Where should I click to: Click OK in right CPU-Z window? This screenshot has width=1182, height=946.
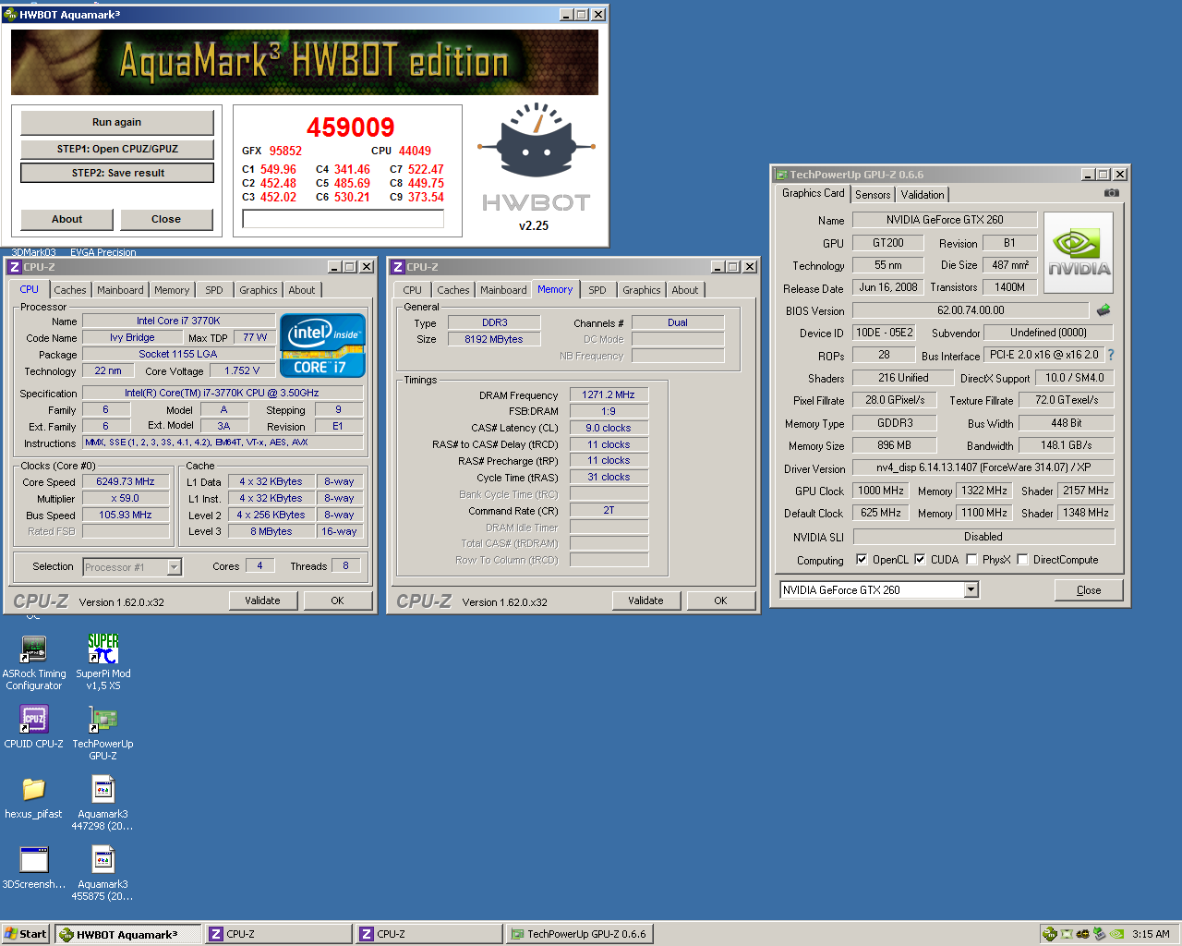tap(720, 600)
